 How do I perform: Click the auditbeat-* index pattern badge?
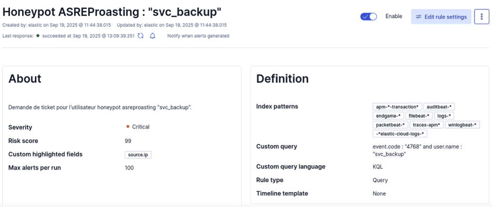439,107
